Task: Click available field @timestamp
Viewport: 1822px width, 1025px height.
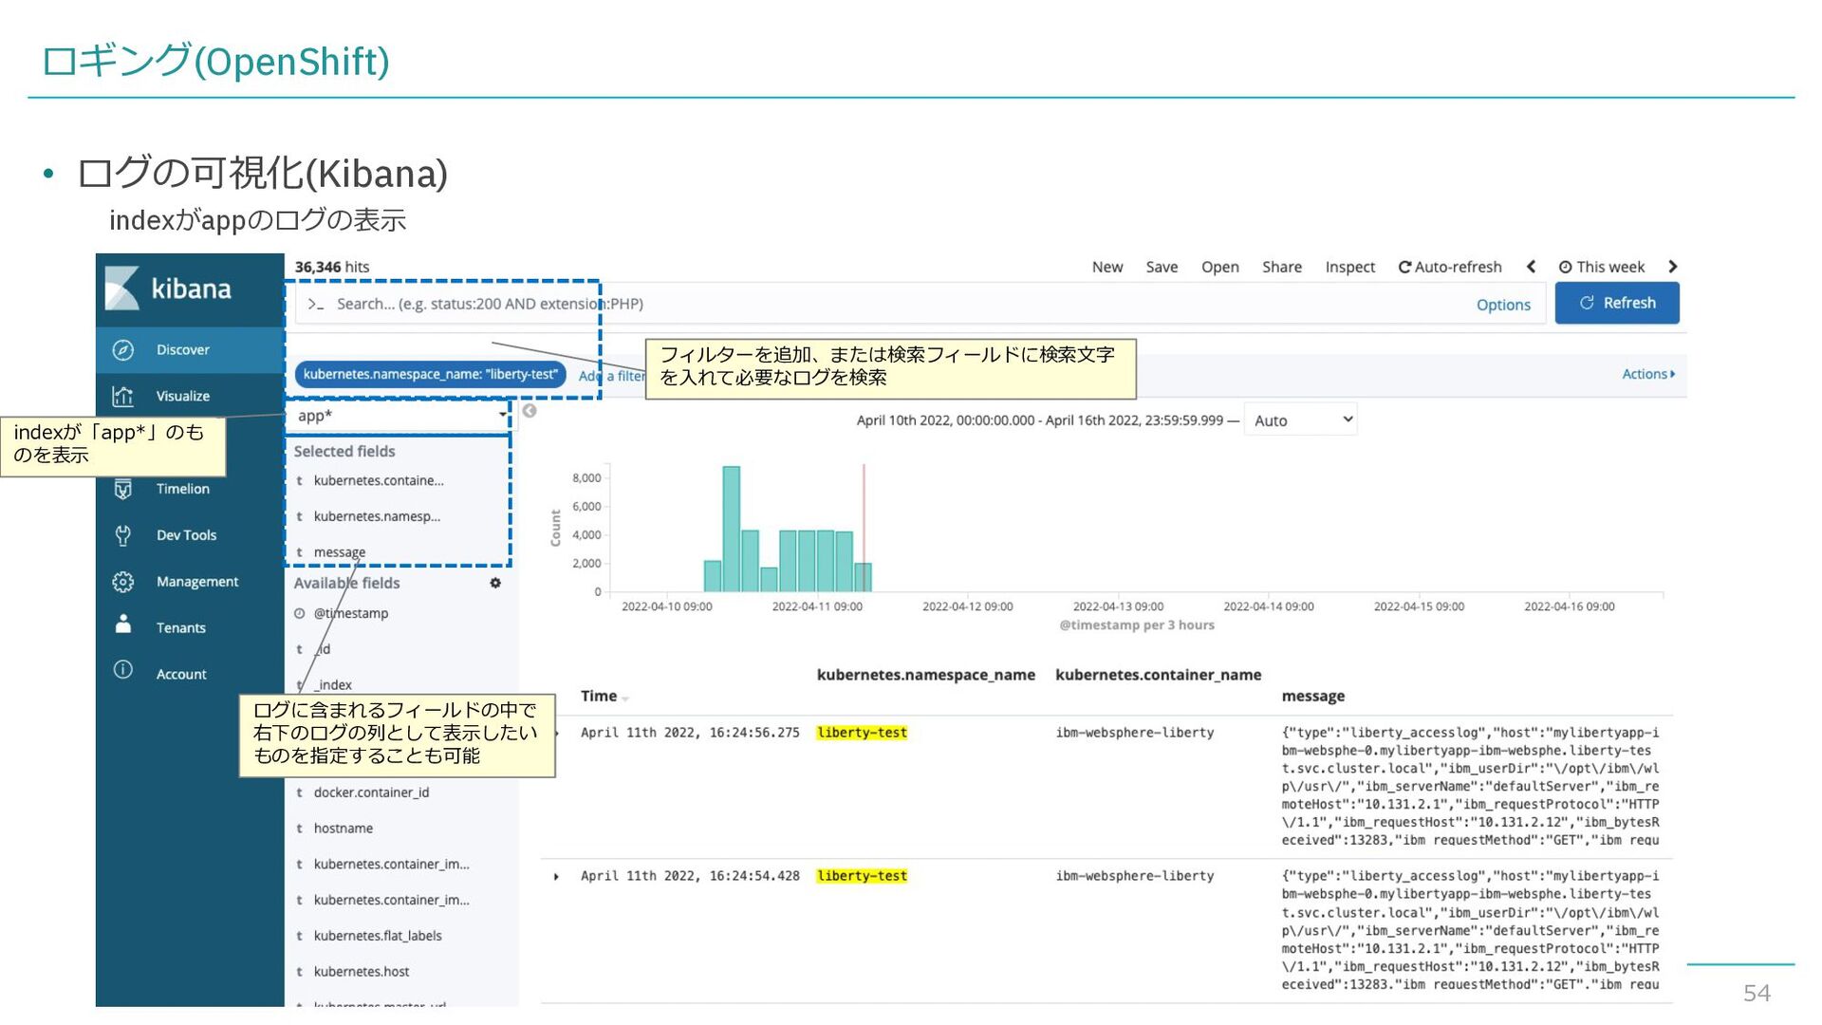Action: click(351, 614)
